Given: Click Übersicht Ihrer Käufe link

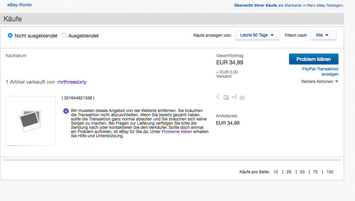Looking at the screenshot, I should pyautogui.click(x=255, y=5).
